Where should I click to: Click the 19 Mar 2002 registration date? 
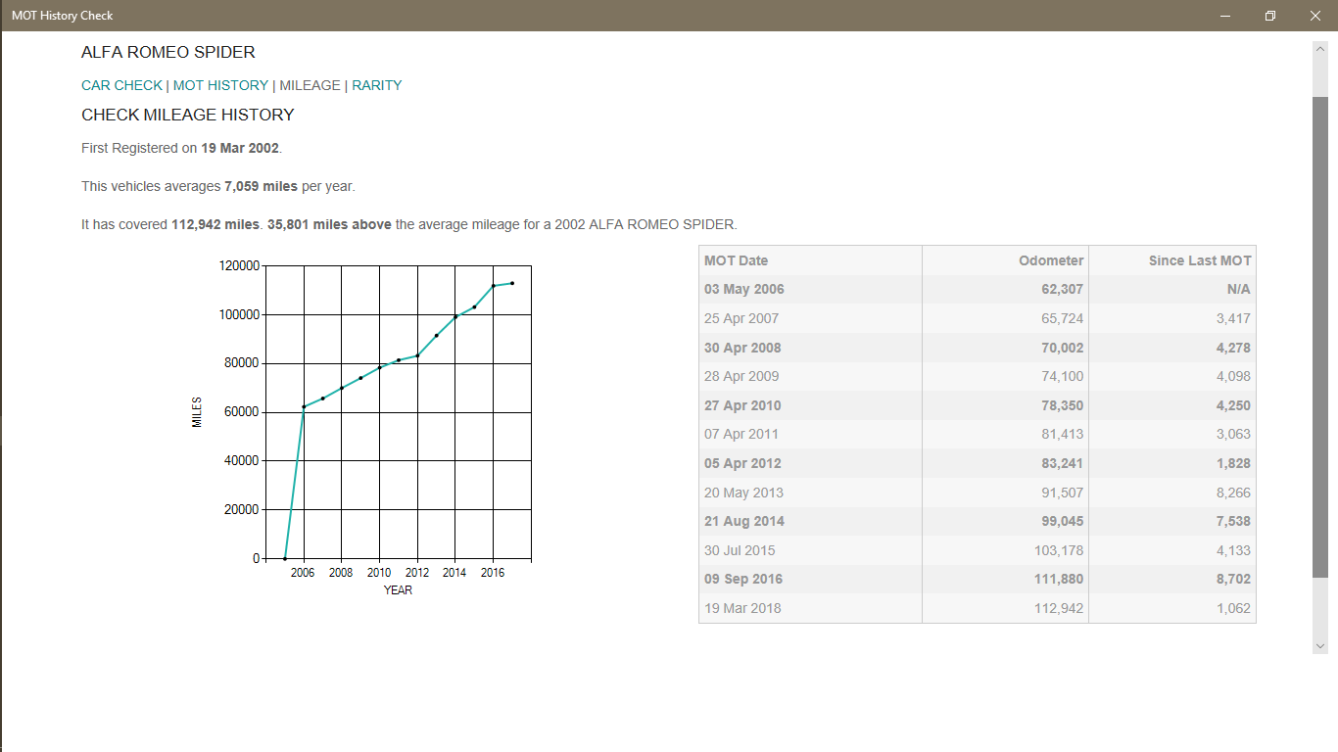coord(240,148)
